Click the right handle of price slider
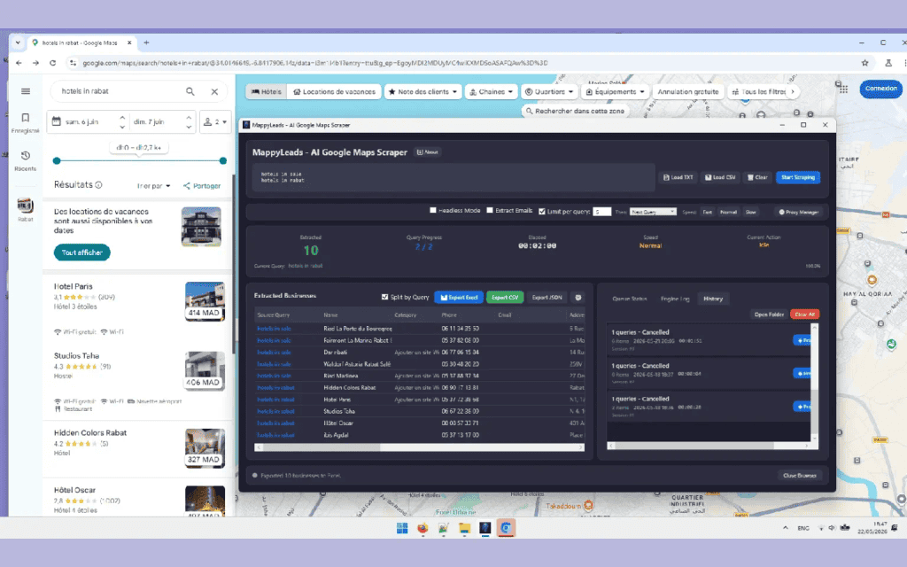The width and height of the screenshot is (907, 567). coord(222,161)
